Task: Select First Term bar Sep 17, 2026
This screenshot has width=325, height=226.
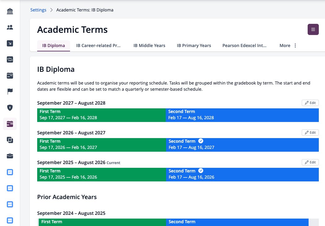Action: pos(102,145)
